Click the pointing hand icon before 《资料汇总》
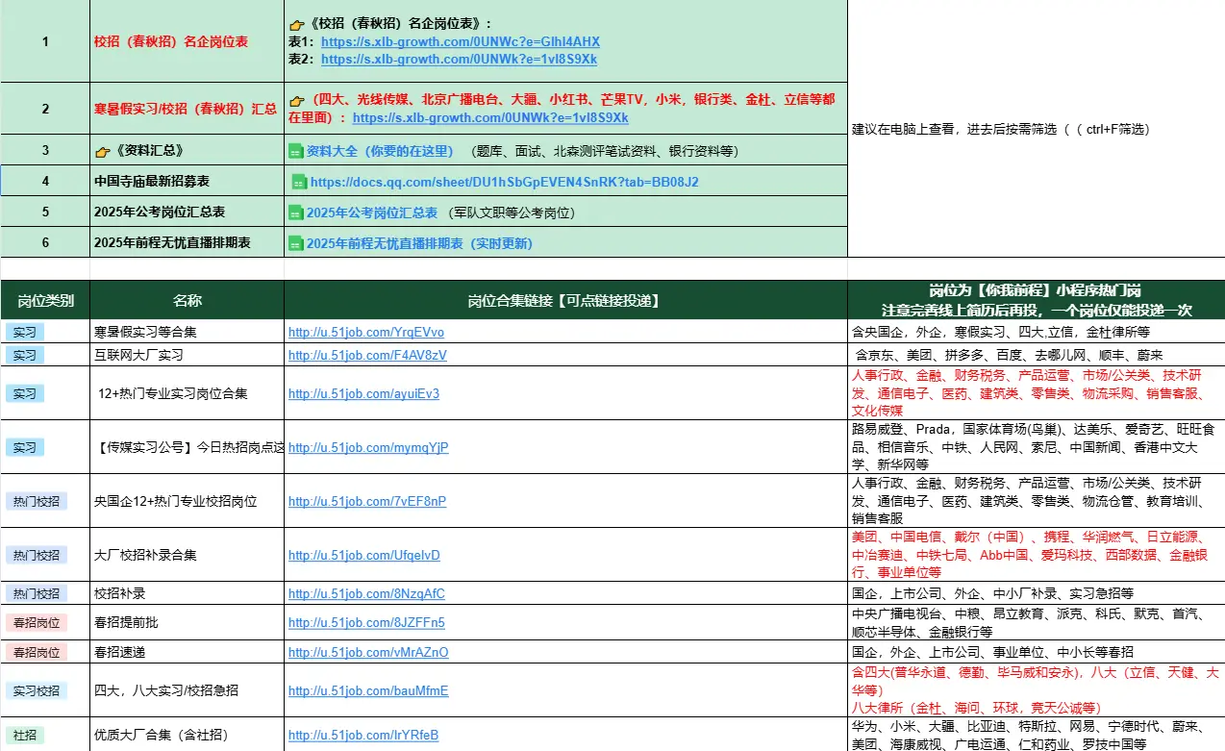This screenshot has width=1225, height=751. tap(102, 151)
